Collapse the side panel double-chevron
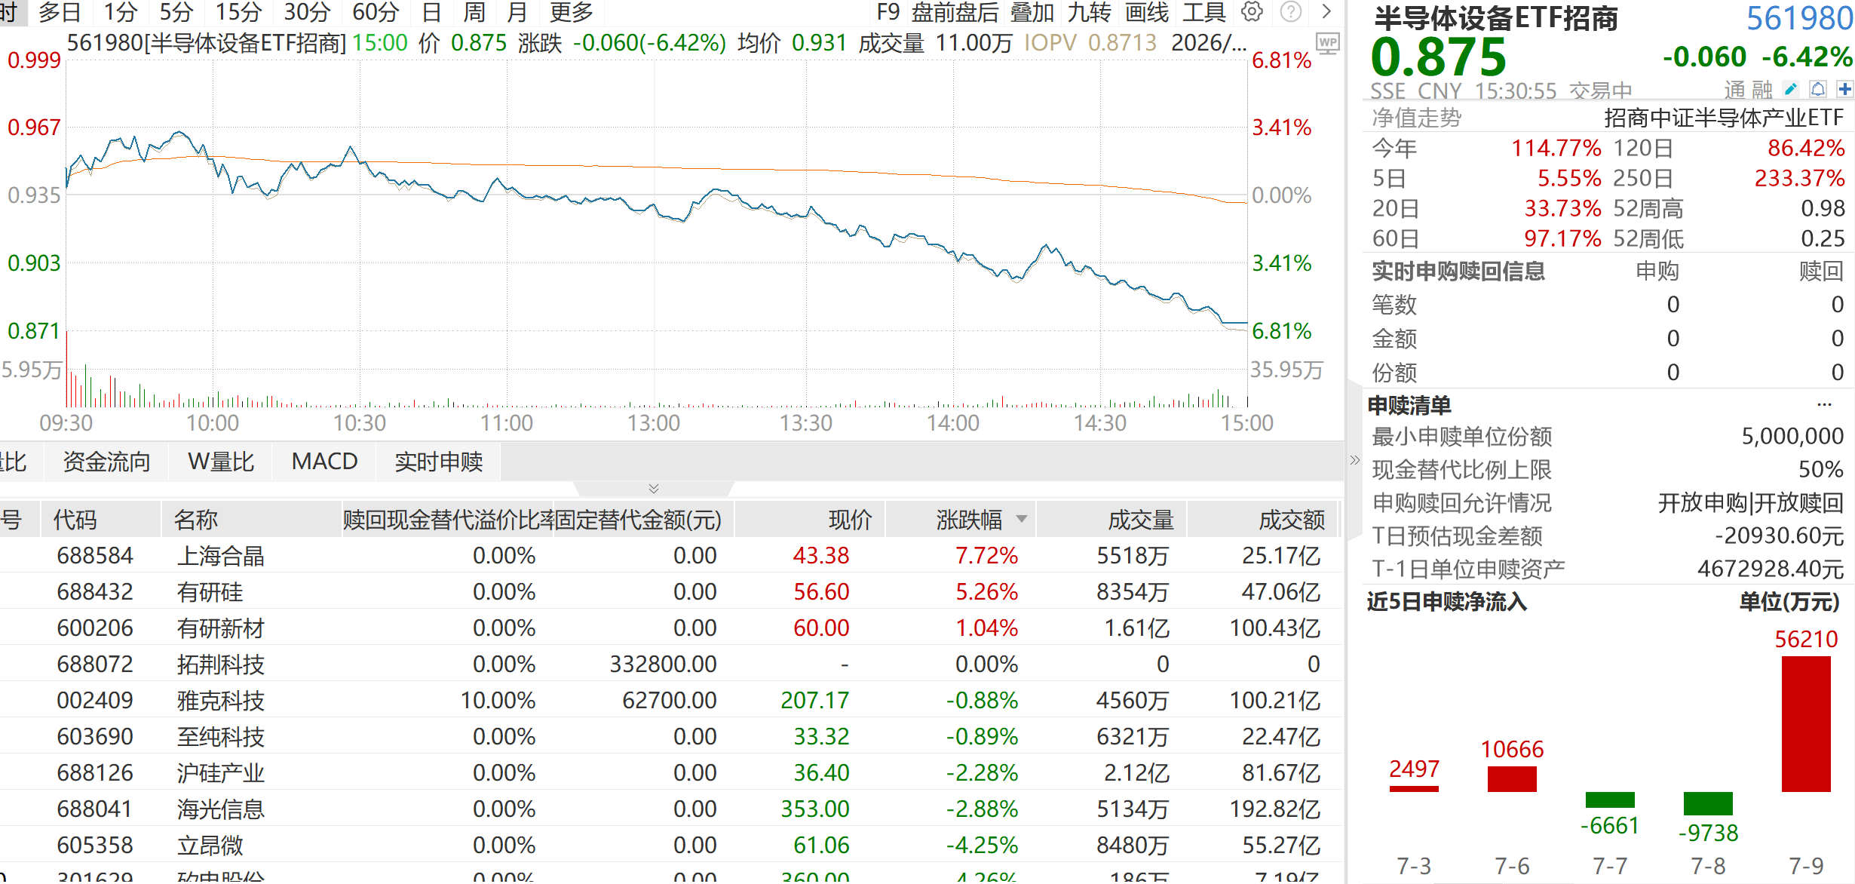1855x884 pixels. pos(1354,460)
